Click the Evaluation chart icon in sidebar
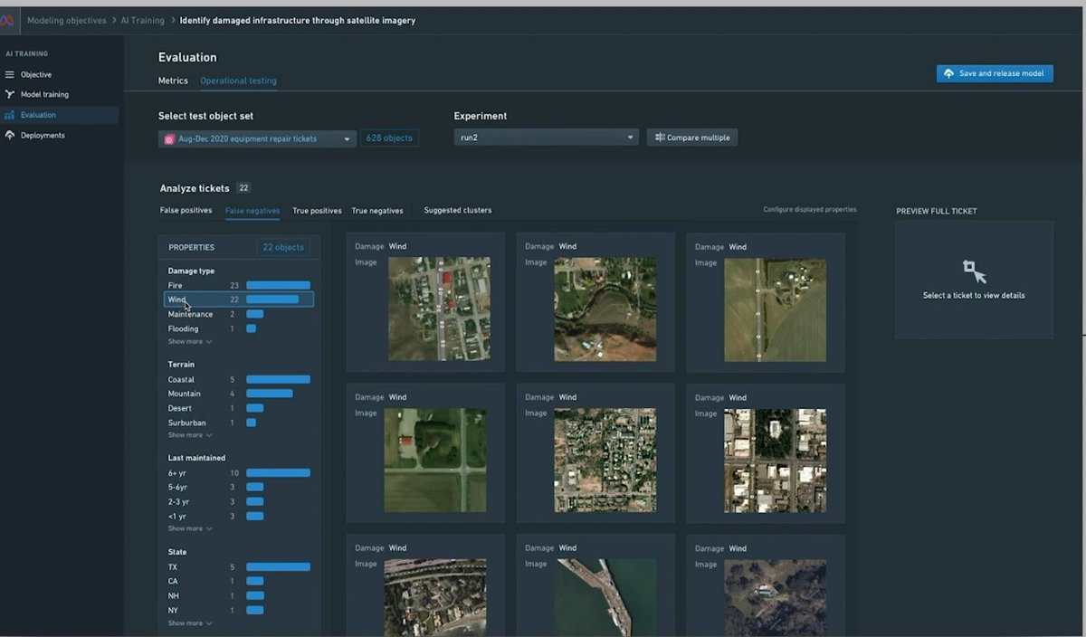 [x=10, y=115]
